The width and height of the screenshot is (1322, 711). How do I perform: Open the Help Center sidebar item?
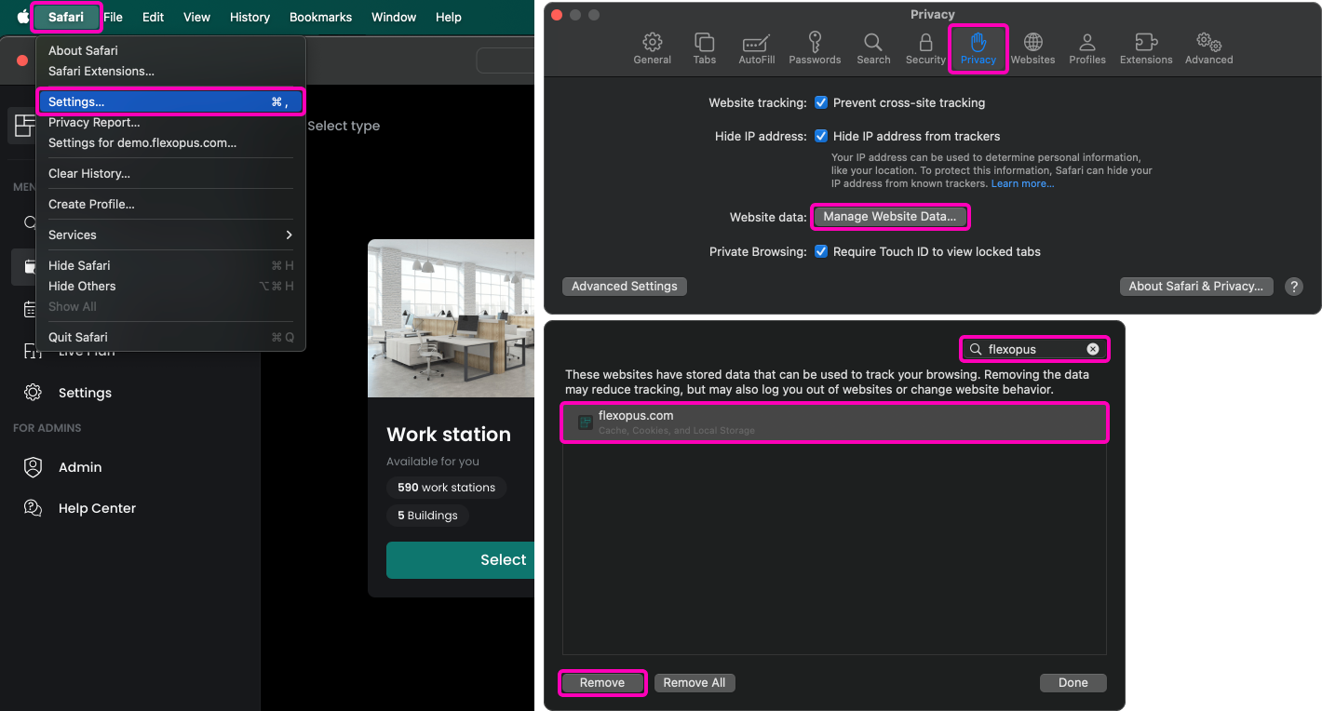coord(97,508)
